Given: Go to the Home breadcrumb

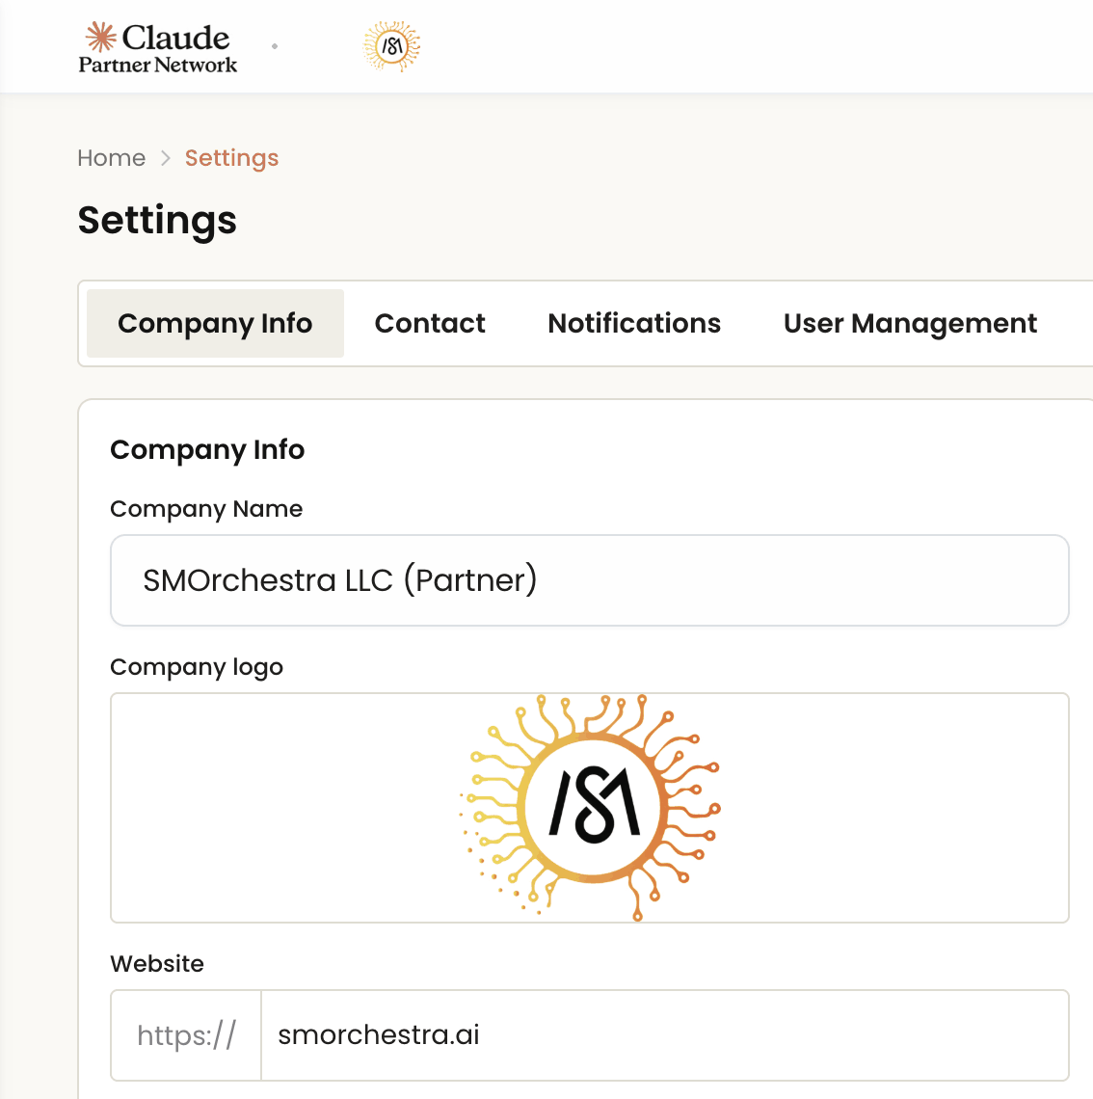Looking at the screenshot, I should pos(112,158).
